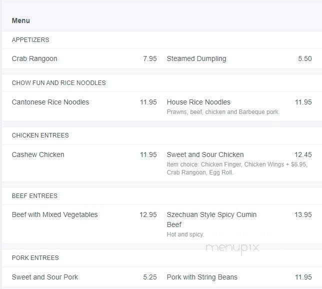
Task: Open the Cantonese Rice Noodles entry
Action: [50, 102]
